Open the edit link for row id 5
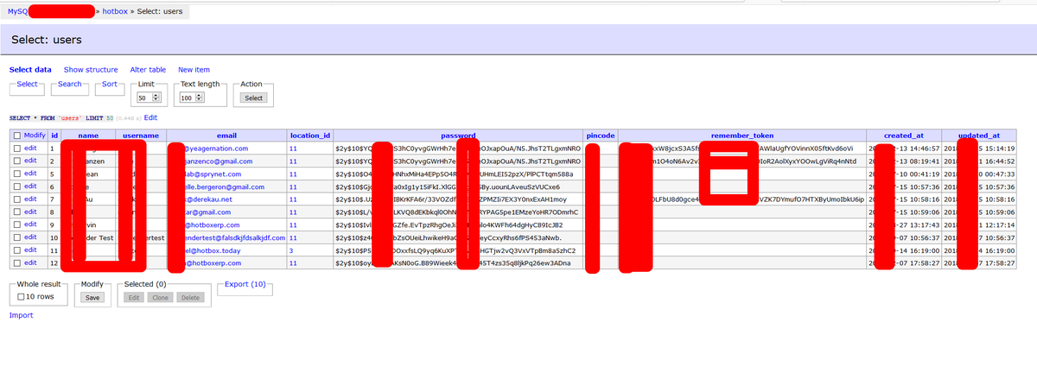 pos(31,174)
